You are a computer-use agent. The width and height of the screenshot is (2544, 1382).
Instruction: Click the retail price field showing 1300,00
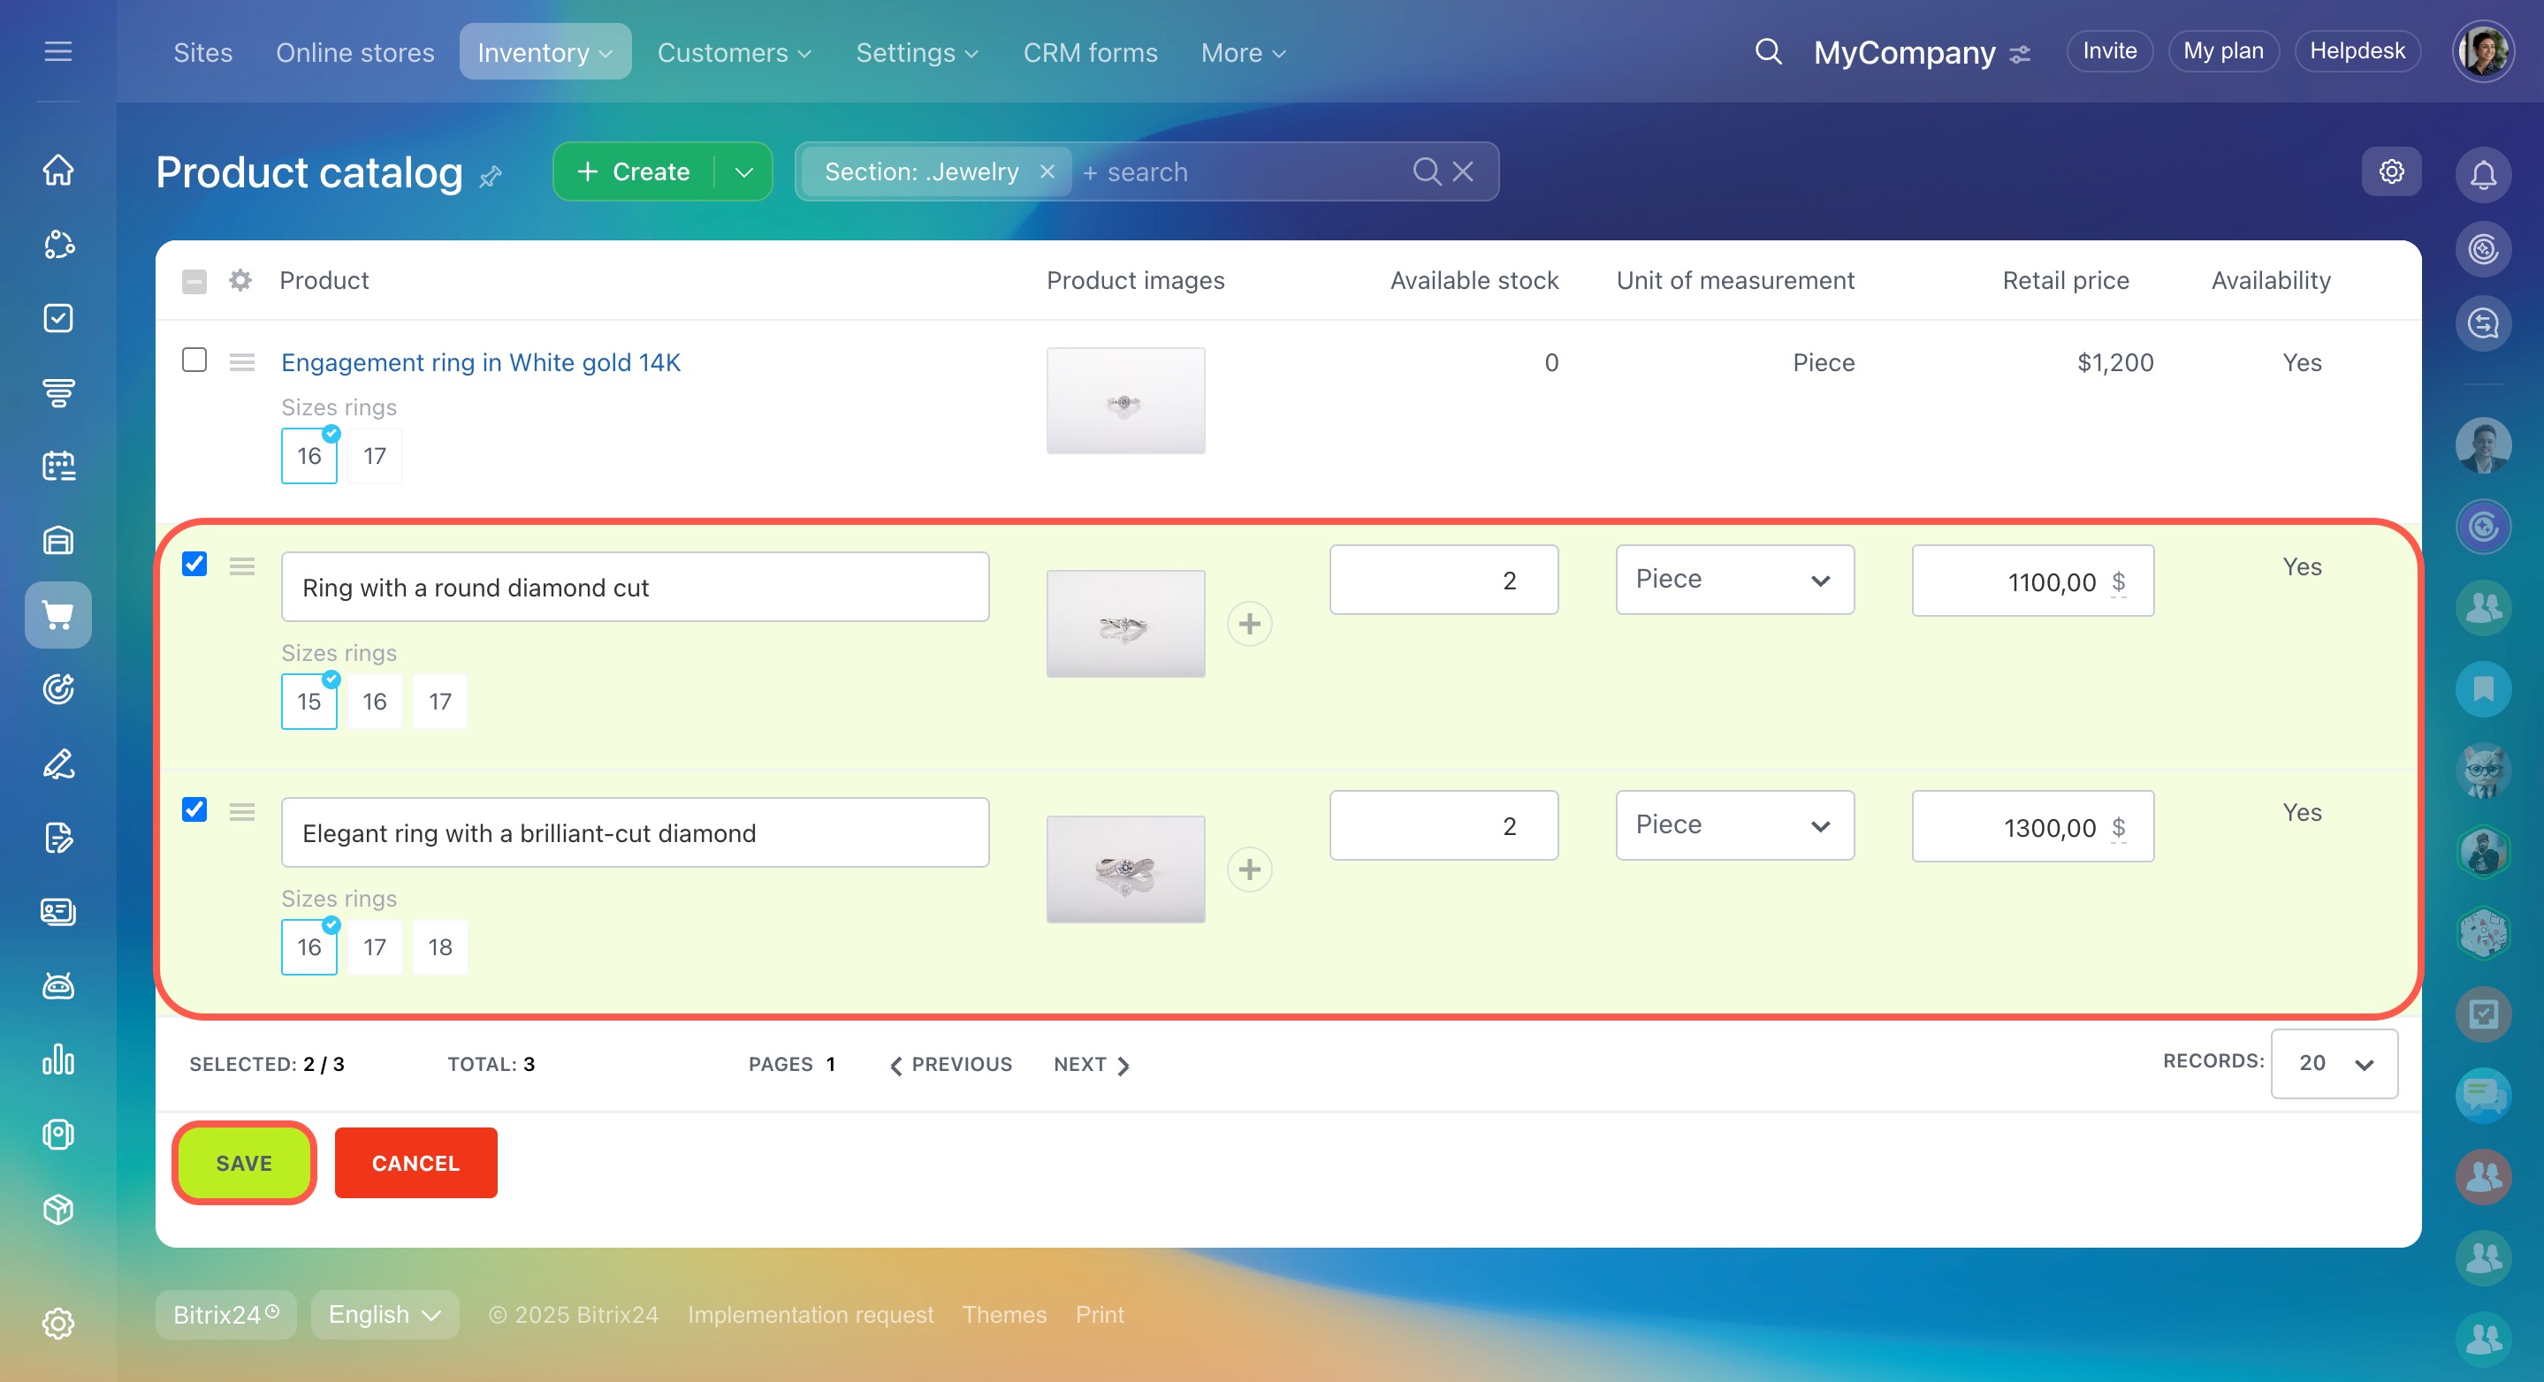pyautogui.click(x=2030, y=827)
